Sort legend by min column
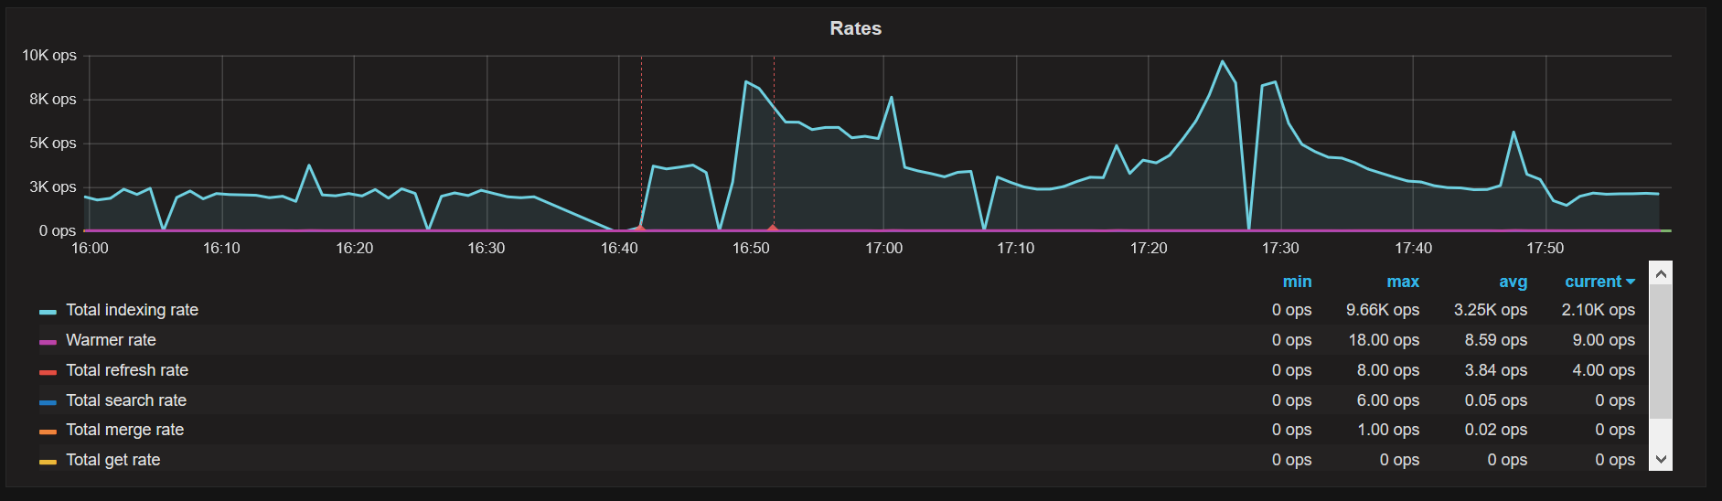 (x=1297, y=282)
